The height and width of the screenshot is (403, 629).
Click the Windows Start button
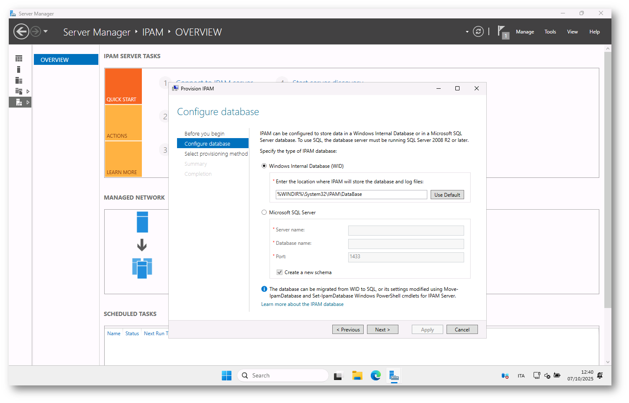pos(226,375)
